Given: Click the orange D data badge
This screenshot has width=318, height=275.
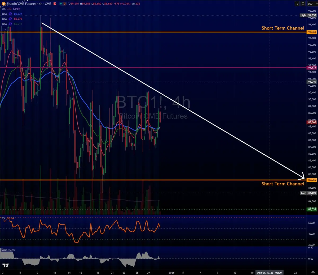Looking at the screenshot, I should [64, 4].
